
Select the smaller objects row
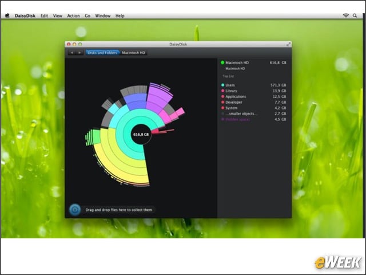253,113
